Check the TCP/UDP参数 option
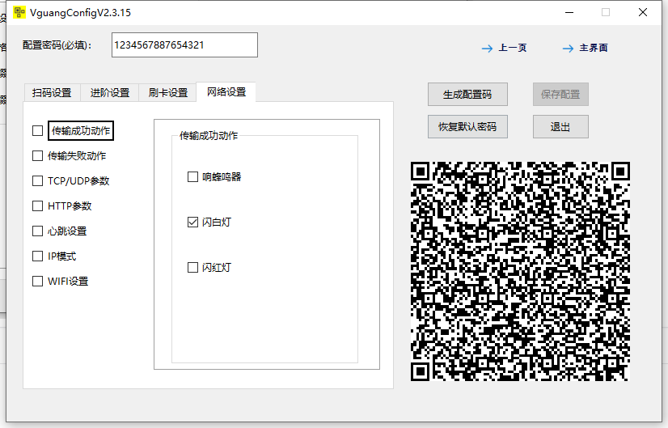This screenshot has height=428, width=668. pos(37,181)
